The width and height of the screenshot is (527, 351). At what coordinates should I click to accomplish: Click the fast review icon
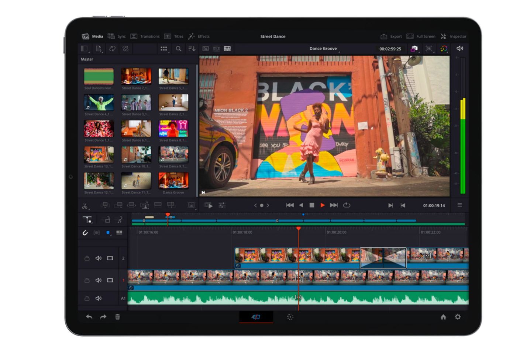pos(209,205)
